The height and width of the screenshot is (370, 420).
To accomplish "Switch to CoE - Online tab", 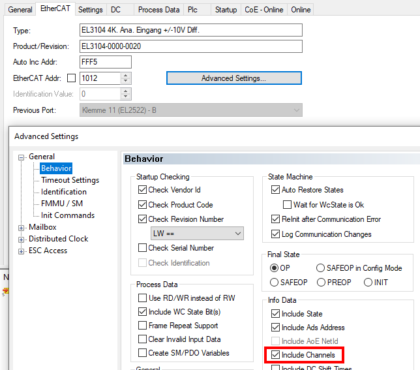I will coord(264,10).
